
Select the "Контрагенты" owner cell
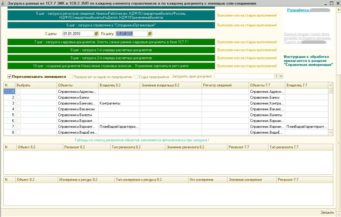pos(119,103)
